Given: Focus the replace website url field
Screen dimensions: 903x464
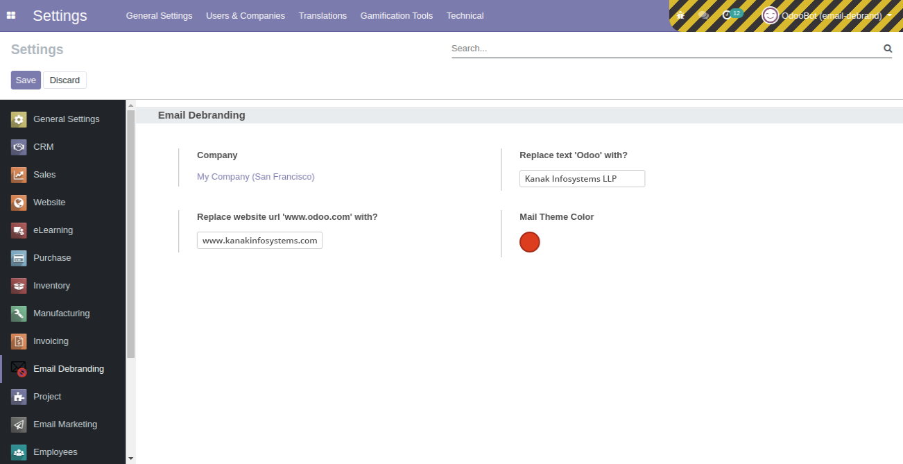Looking at the screenshot, I should (259, 241).
